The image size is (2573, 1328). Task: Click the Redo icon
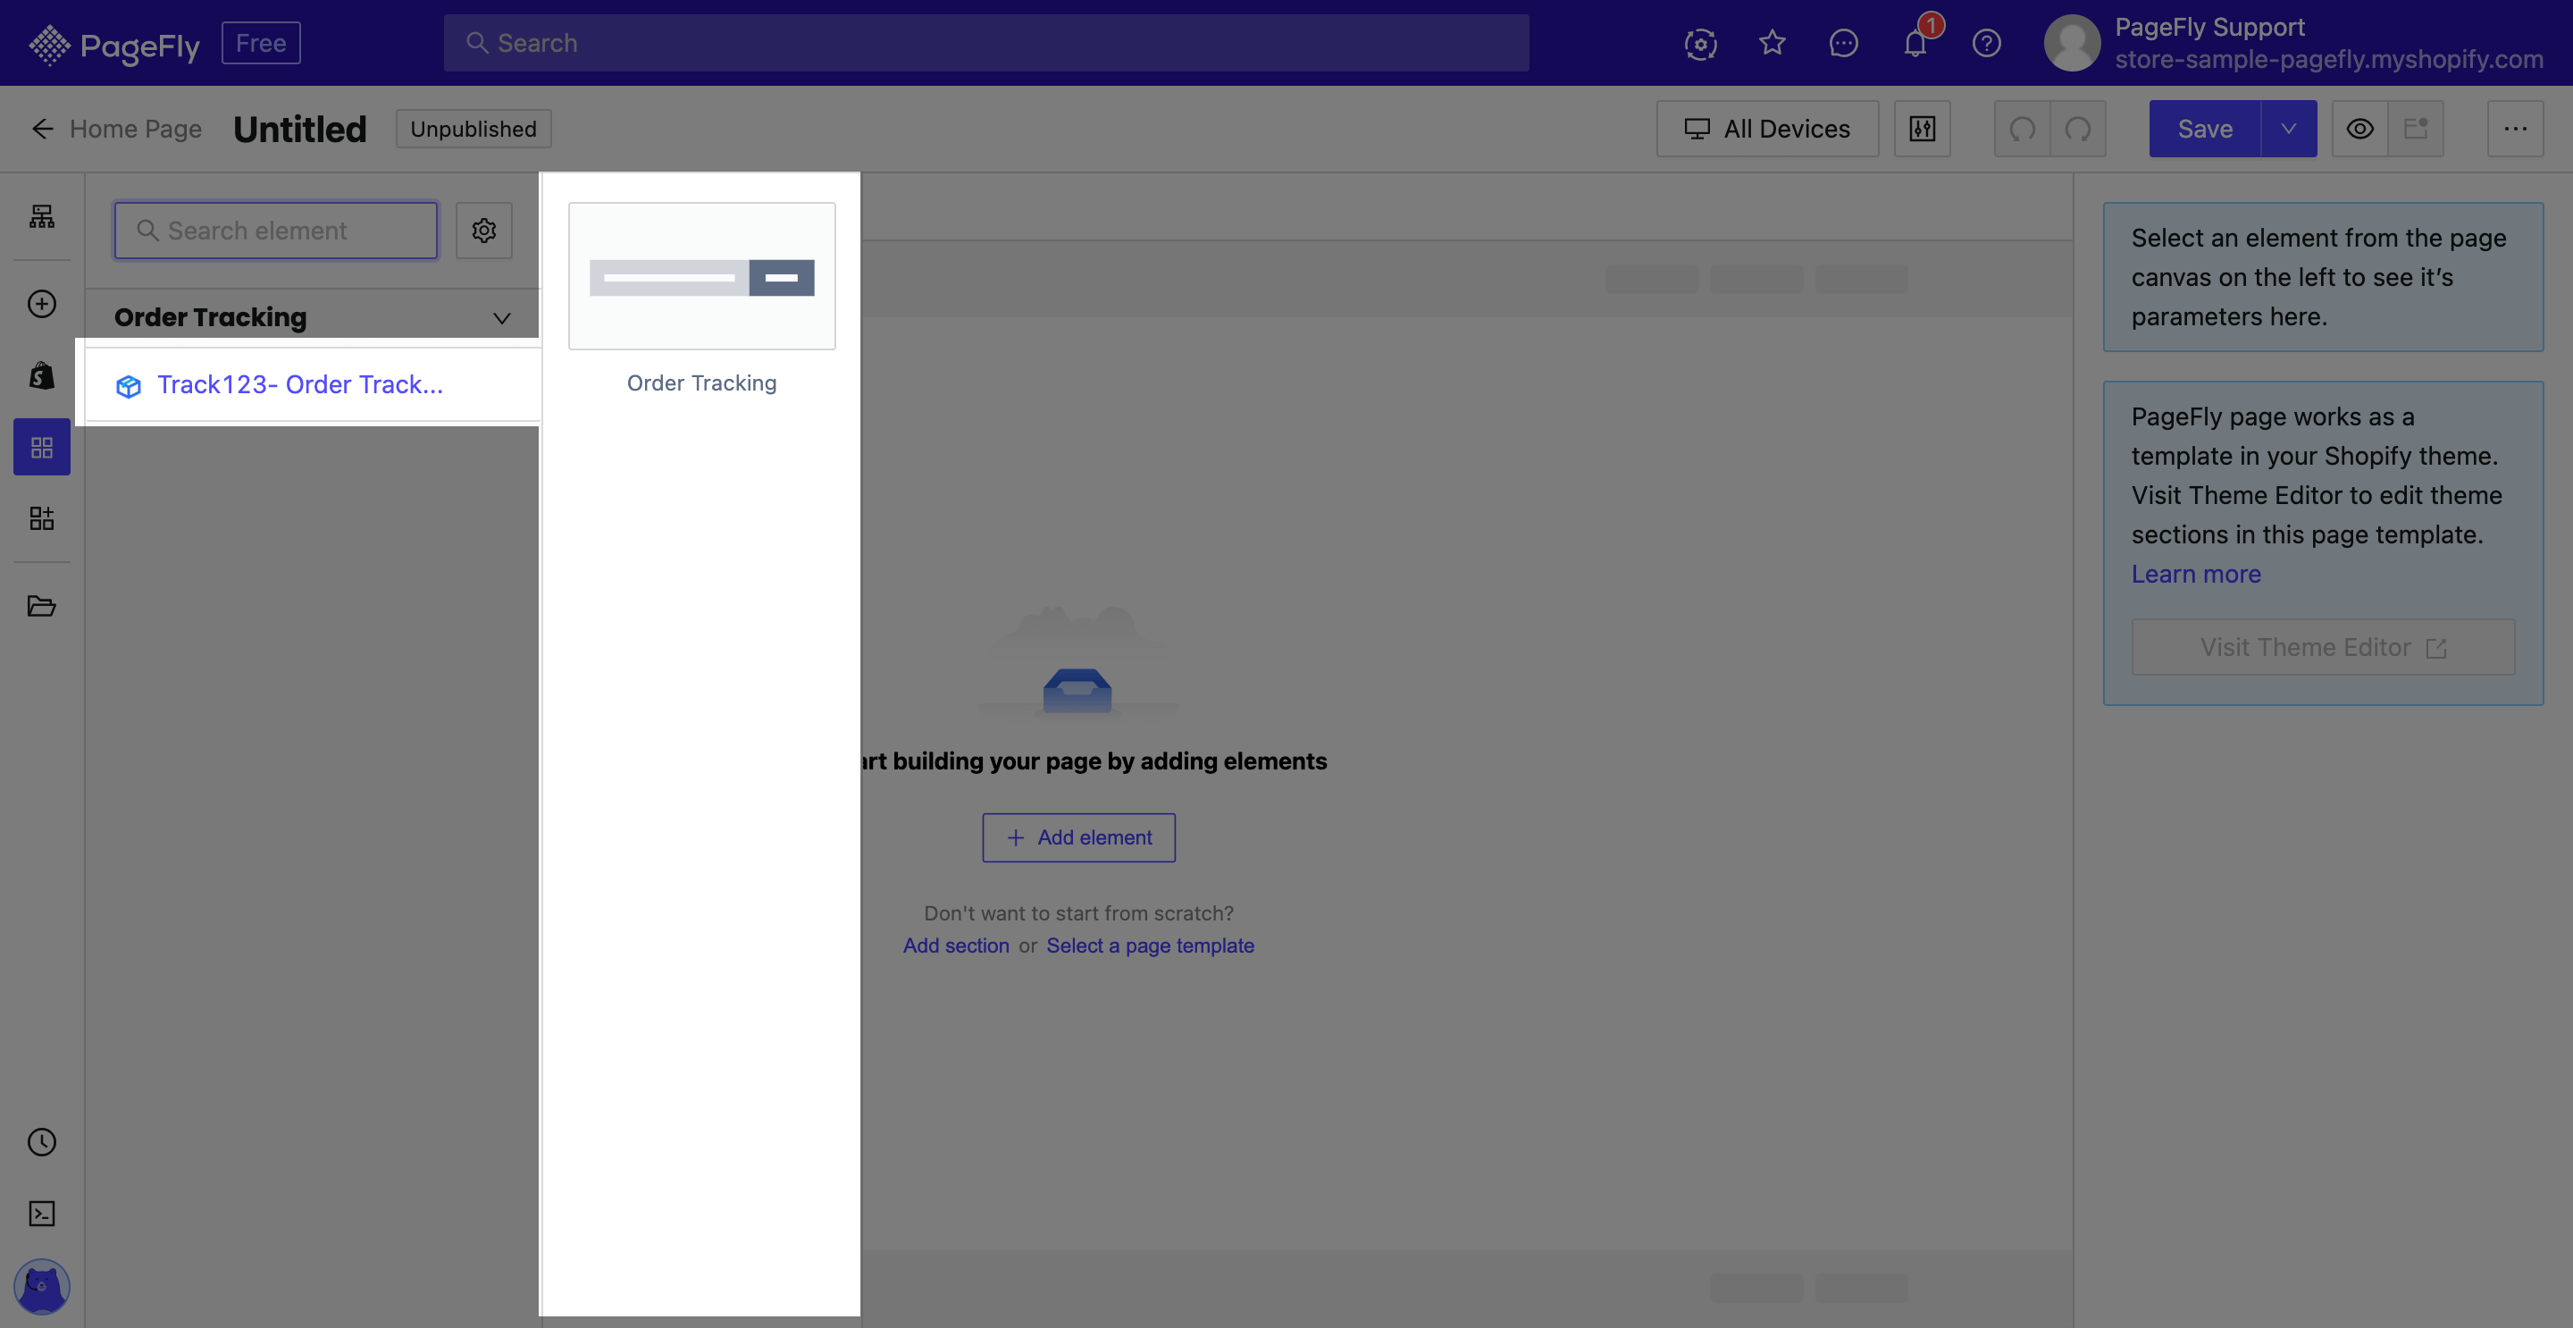(2077, 129)
